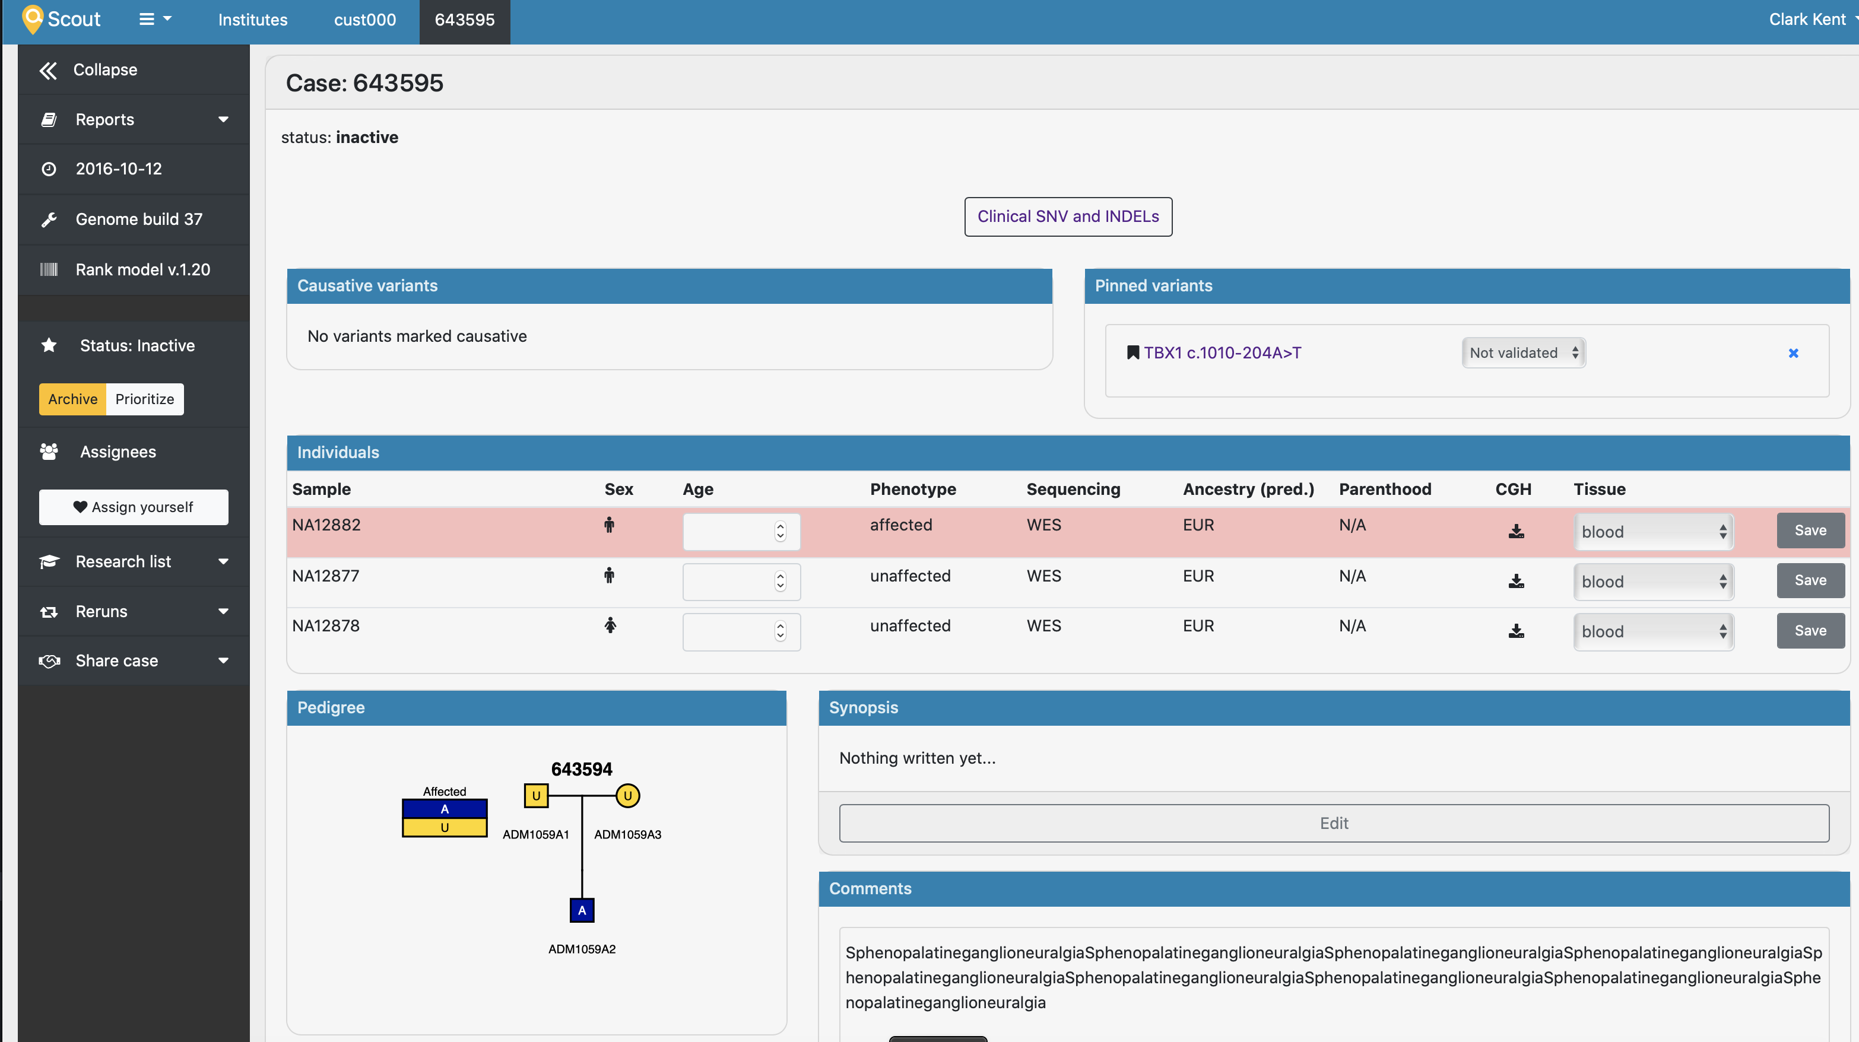
Task: Click male sex icon for NA12877
Action: point(609,576)
